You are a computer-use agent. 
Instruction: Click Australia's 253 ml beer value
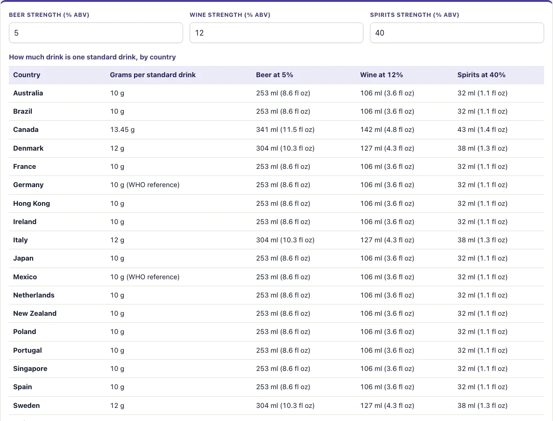pos(283,93)
